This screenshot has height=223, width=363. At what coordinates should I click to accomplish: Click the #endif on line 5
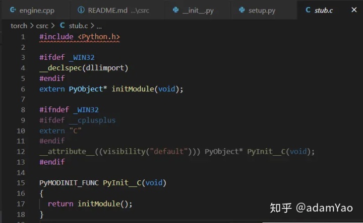coord(52,78)
